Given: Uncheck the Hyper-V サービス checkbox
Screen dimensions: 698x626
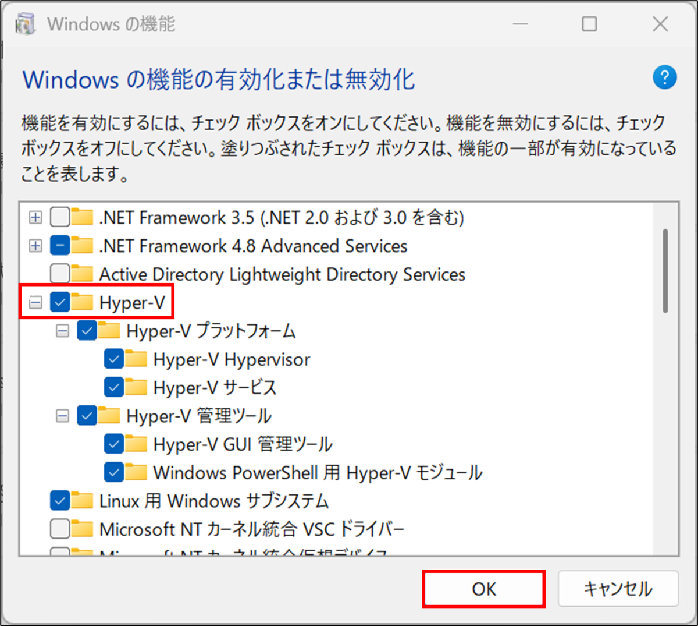Looking at the screenshot, I should point(114,387).
